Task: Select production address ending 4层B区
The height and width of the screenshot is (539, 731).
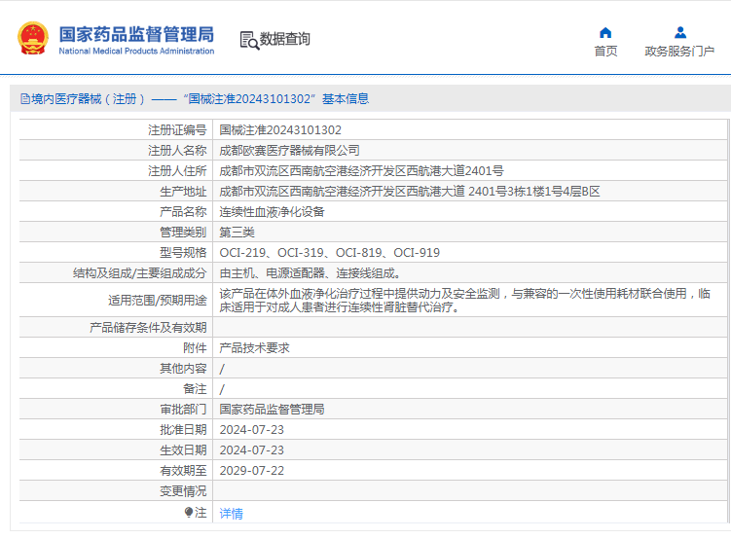Action: pyautogui.click(x=410, y=192)
